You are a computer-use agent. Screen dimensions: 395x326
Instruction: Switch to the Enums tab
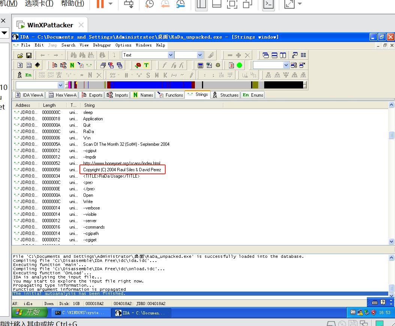(x=253, y=95)
